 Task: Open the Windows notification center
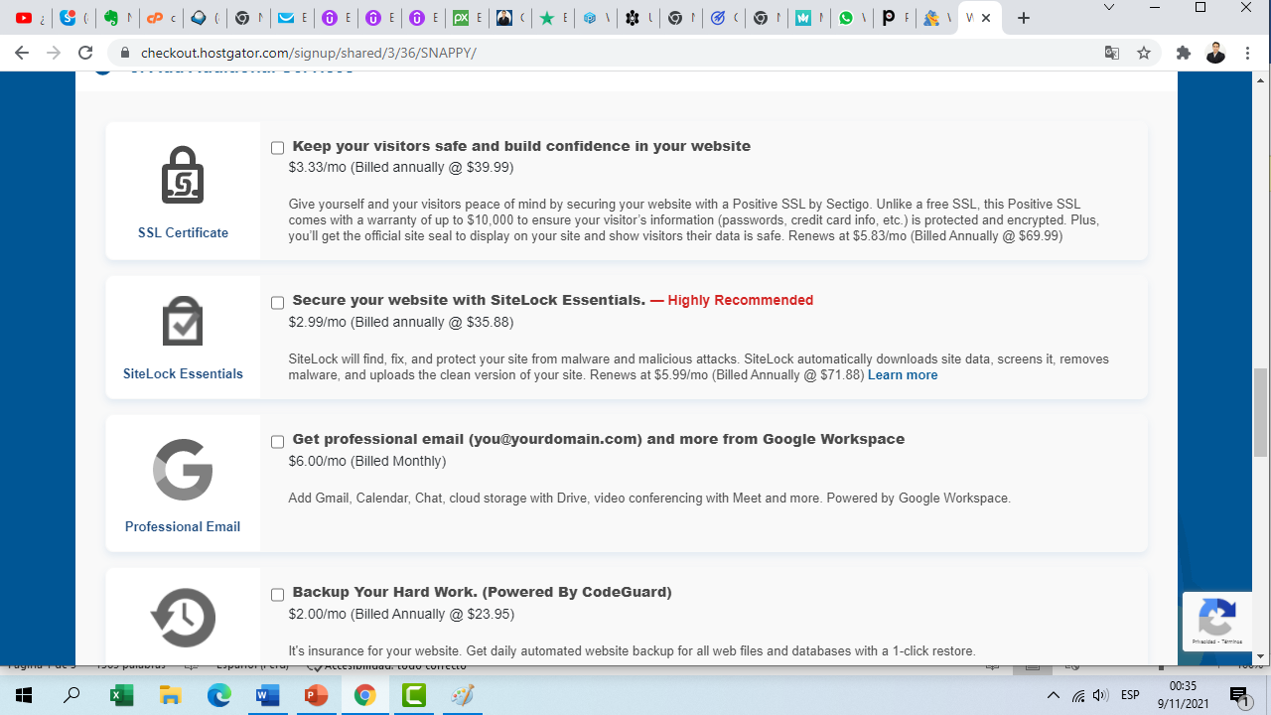[x=1239, y=695]
